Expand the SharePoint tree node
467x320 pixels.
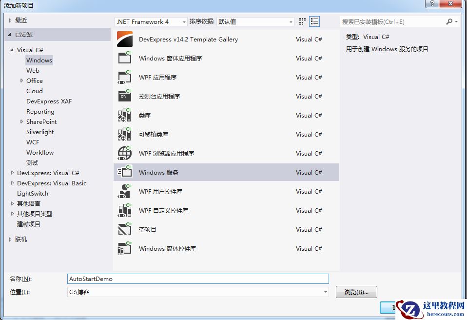coord(21,121)
